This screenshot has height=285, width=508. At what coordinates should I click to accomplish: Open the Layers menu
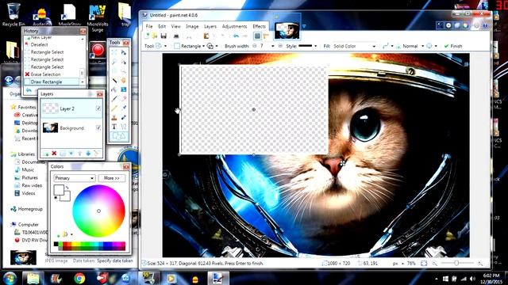pos(210,26)
